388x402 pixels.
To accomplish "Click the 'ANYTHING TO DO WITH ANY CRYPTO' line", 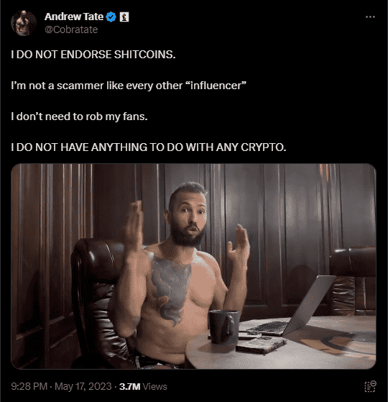I will coord(149,147).
